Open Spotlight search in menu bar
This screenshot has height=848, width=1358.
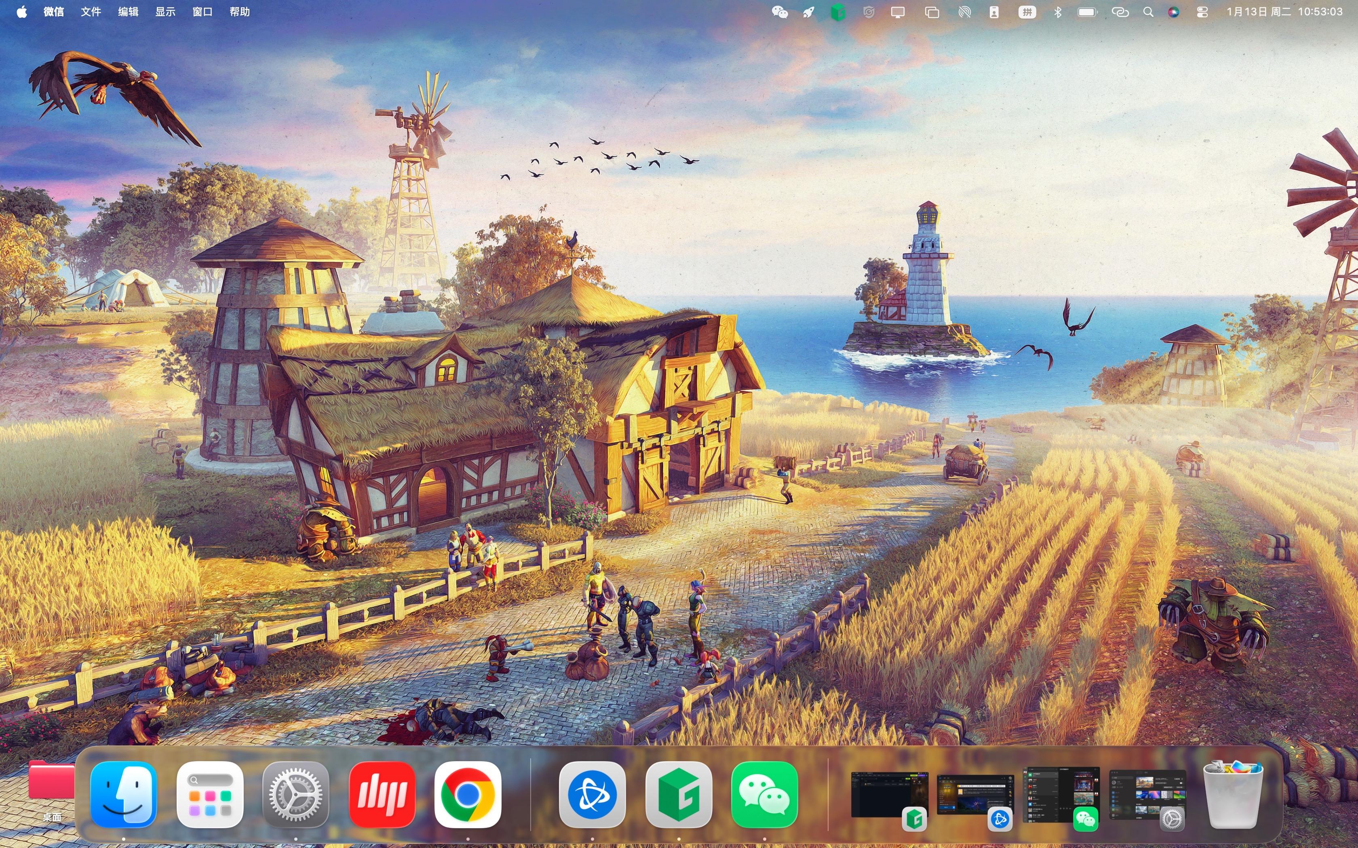(1148, 12)
